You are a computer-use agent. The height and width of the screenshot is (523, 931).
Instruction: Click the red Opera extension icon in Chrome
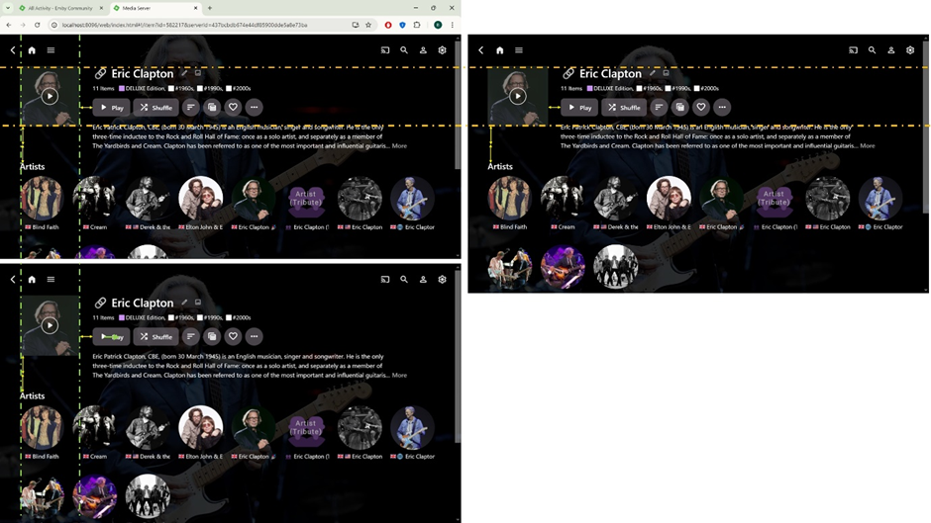(x=388, y=25)
